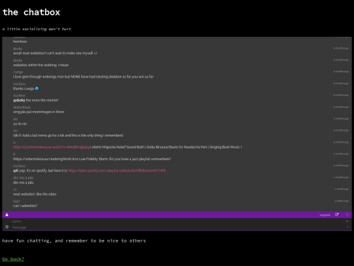Click message 'woah neat websites!'

(55, 53)
